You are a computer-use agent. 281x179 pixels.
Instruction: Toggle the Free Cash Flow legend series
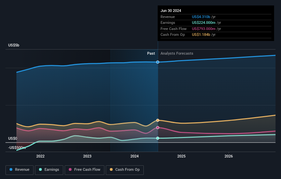tap(85, 170)
